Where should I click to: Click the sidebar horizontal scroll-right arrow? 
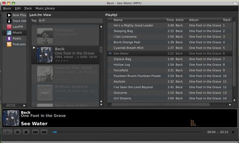[24, 105]
